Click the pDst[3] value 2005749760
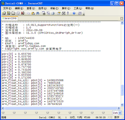Viewport: 125px width, 120px height. 55,88
